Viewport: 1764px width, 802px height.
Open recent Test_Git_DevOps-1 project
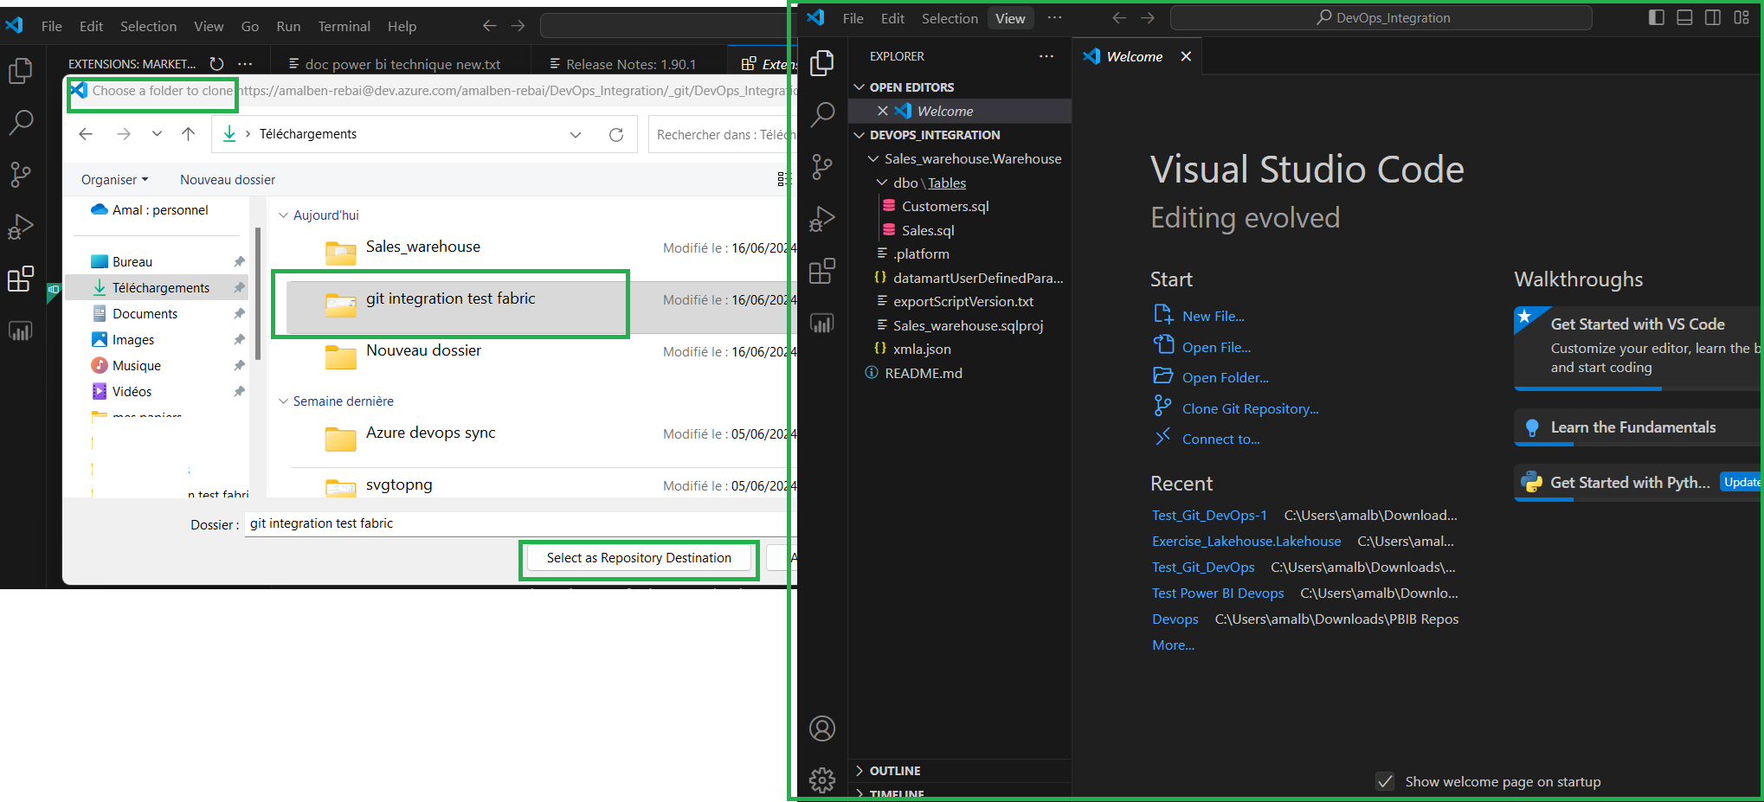pos(1209,515)
